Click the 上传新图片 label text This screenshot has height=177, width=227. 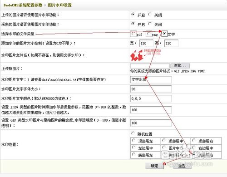[x=12, y=69]
